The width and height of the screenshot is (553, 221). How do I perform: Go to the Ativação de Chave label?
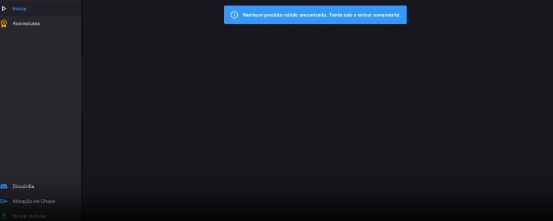pyautogui.click(x=34, y=202)
